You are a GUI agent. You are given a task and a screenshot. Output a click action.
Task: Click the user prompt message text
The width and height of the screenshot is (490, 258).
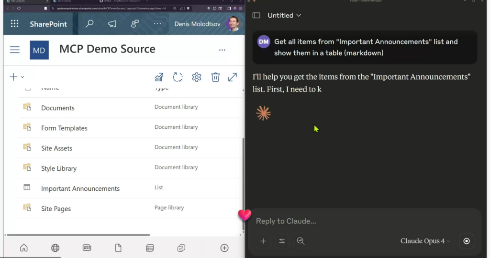point(366,47)
